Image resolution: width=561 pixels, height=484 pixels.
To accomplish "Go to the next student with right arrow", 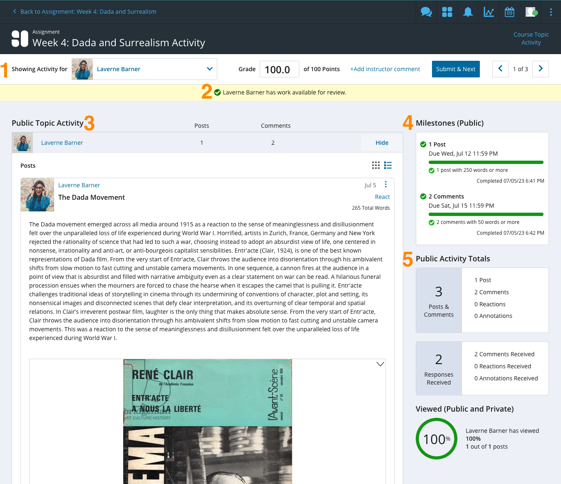I will (540, 69).
